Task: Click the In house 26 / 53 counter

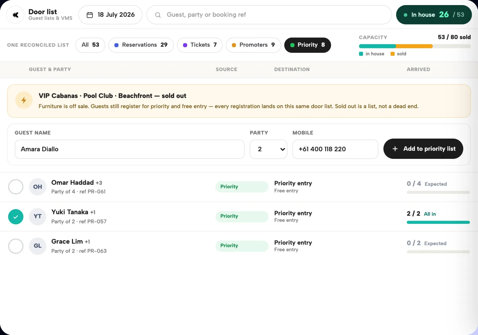Action: pos(434,15)
